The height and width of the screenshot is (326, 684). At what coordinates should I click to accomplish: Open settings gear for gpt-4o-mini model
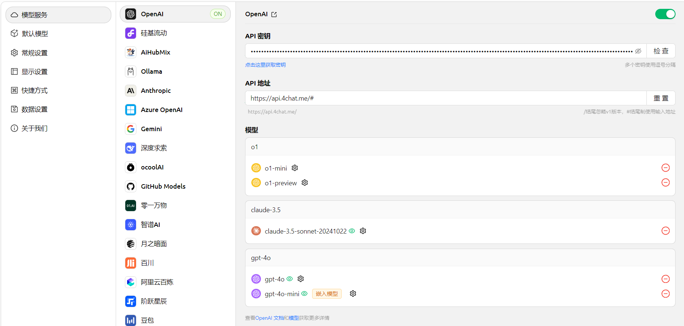pos(353,294)
